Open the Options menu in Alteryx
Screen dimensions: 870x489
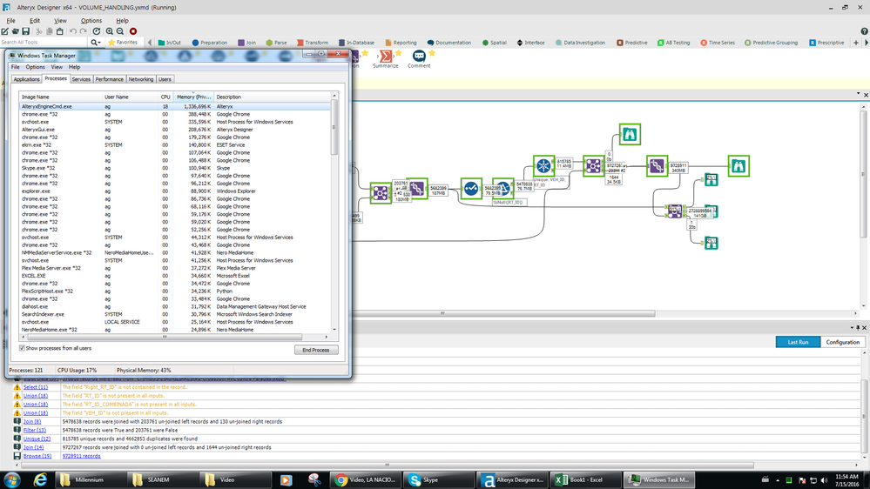(91, 20)
